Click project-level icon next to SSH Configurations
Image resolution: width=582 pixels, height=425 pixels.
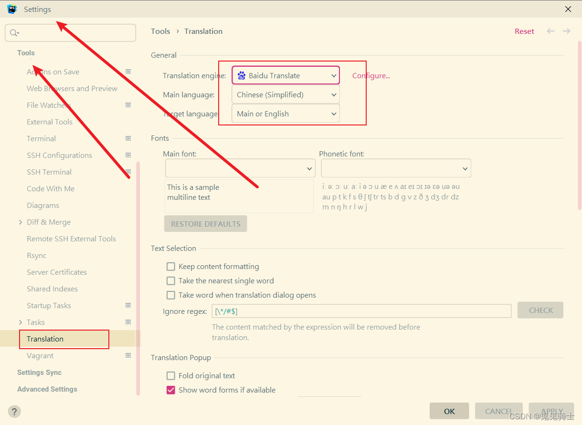coord(128,155)
